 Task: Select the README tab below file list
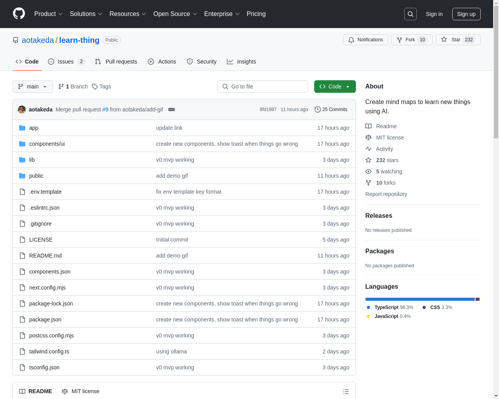(36, 391)
